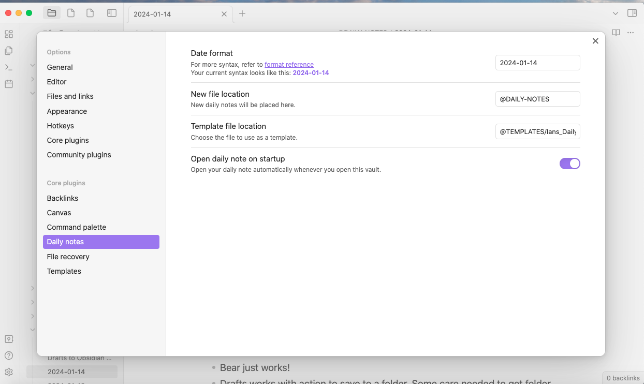Open command palette terminal icon
Screen dimensions: 644x384
point(9,67)
